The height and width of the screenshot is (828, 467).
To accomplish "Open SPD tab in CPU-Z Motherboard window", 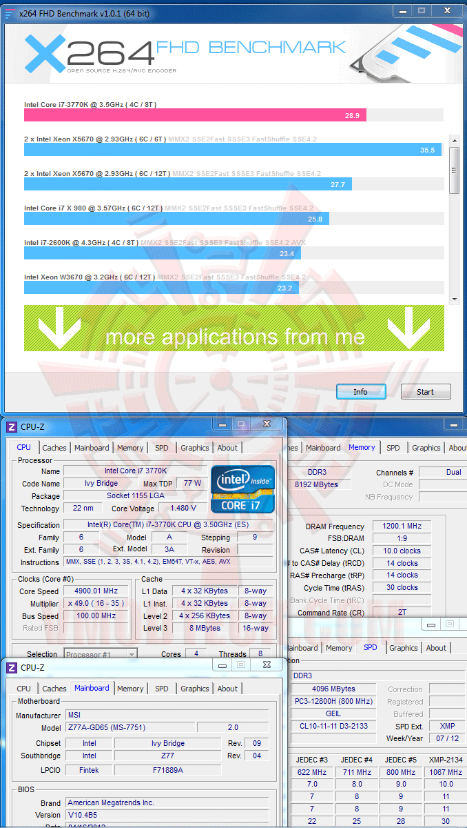I will tap(161, 689).
